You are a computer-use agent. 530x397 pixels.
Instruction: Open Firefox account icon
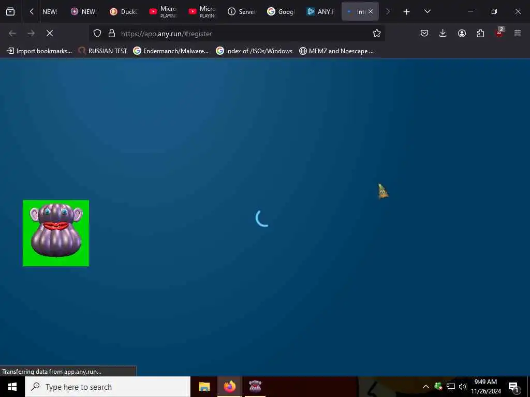462,33
